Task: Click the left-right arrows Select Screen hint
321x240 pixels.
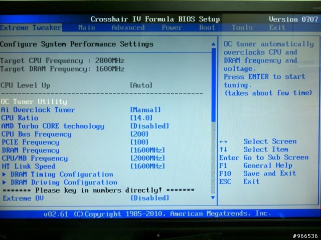Action: tap(258, 141)
